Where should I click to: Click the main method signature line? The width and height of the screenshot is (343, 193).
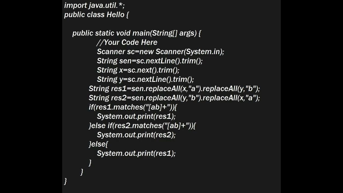coord(137,33)
